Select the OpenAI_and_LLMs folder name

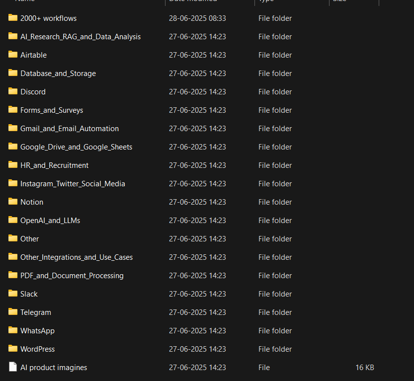click(50, 221)
